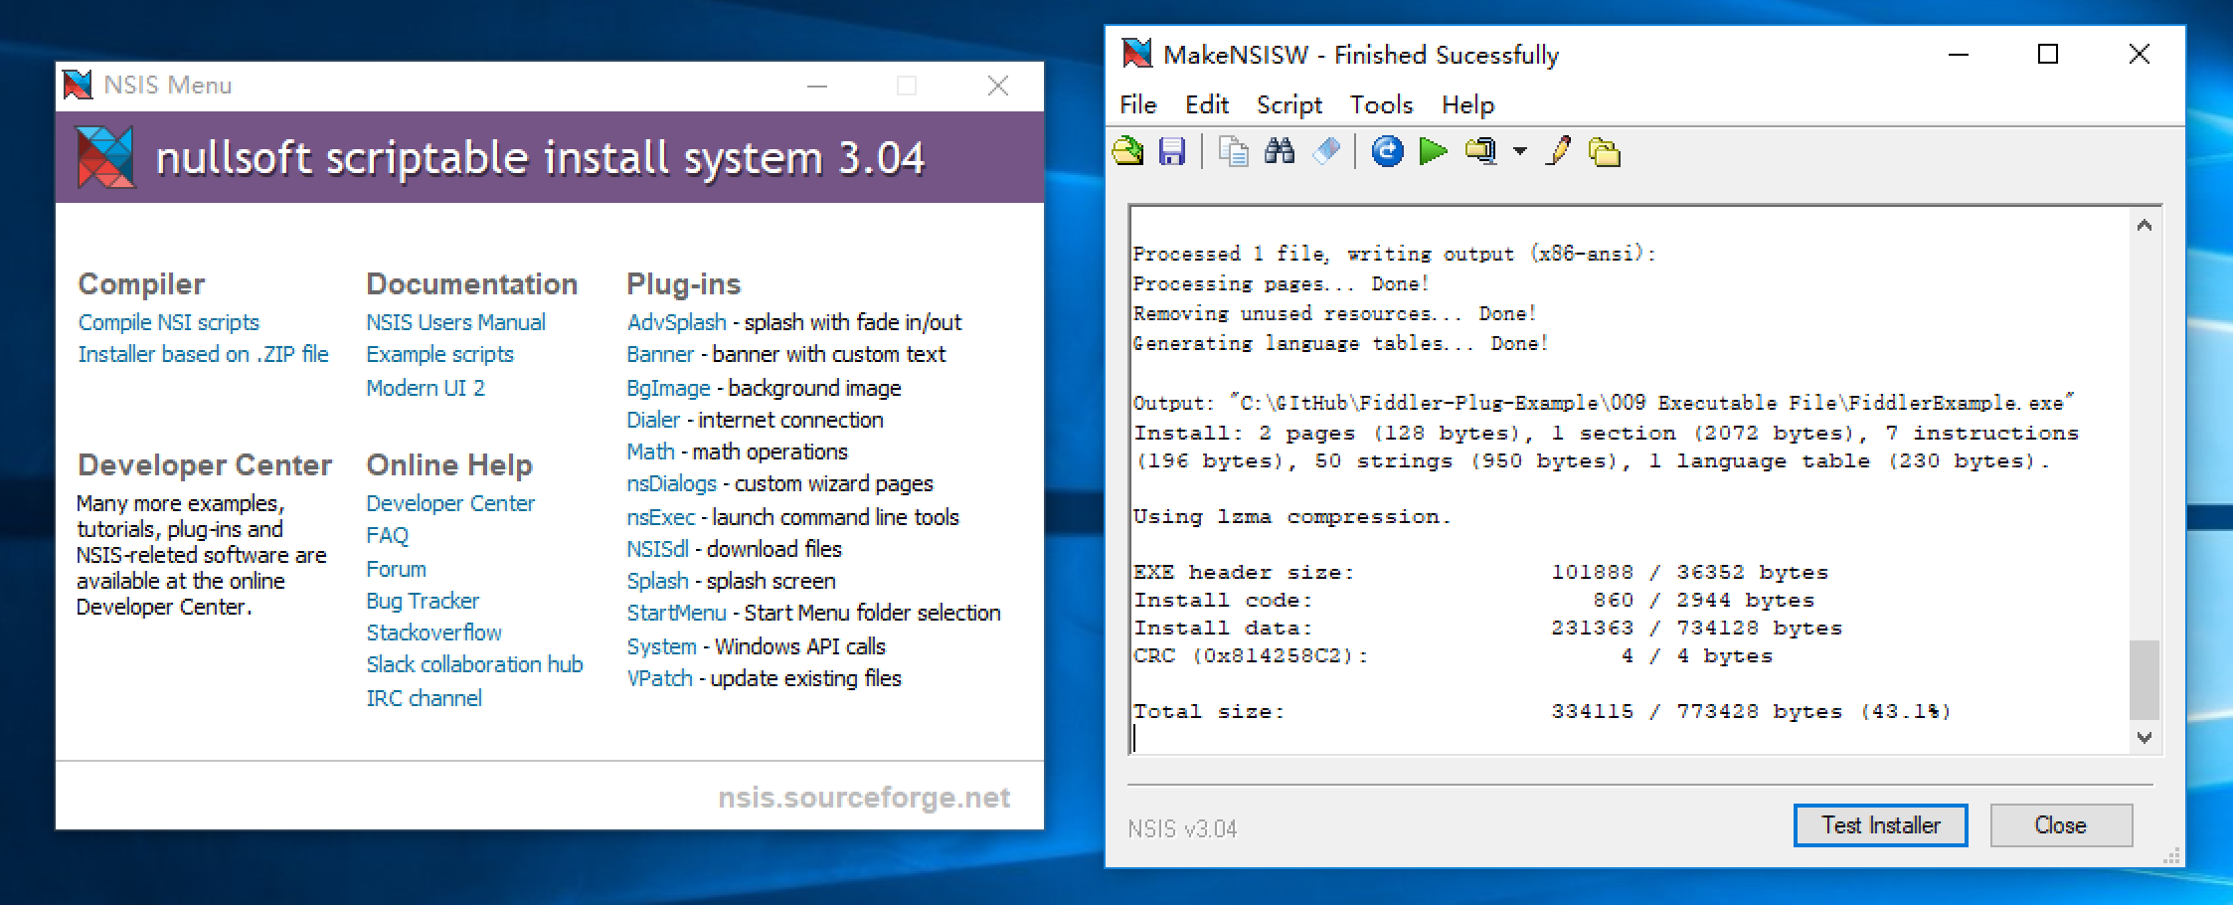2233x905 pixels.
Task: Open the NSISdl plug-in link
Action: 657,549
